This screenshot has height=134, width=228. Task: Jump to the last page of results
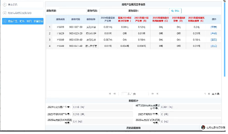coord(157,94)
